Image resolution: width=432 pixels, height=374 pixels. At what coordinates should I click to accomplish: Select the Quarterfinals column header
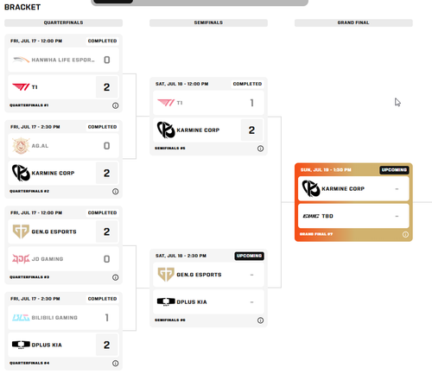(63, 22)
